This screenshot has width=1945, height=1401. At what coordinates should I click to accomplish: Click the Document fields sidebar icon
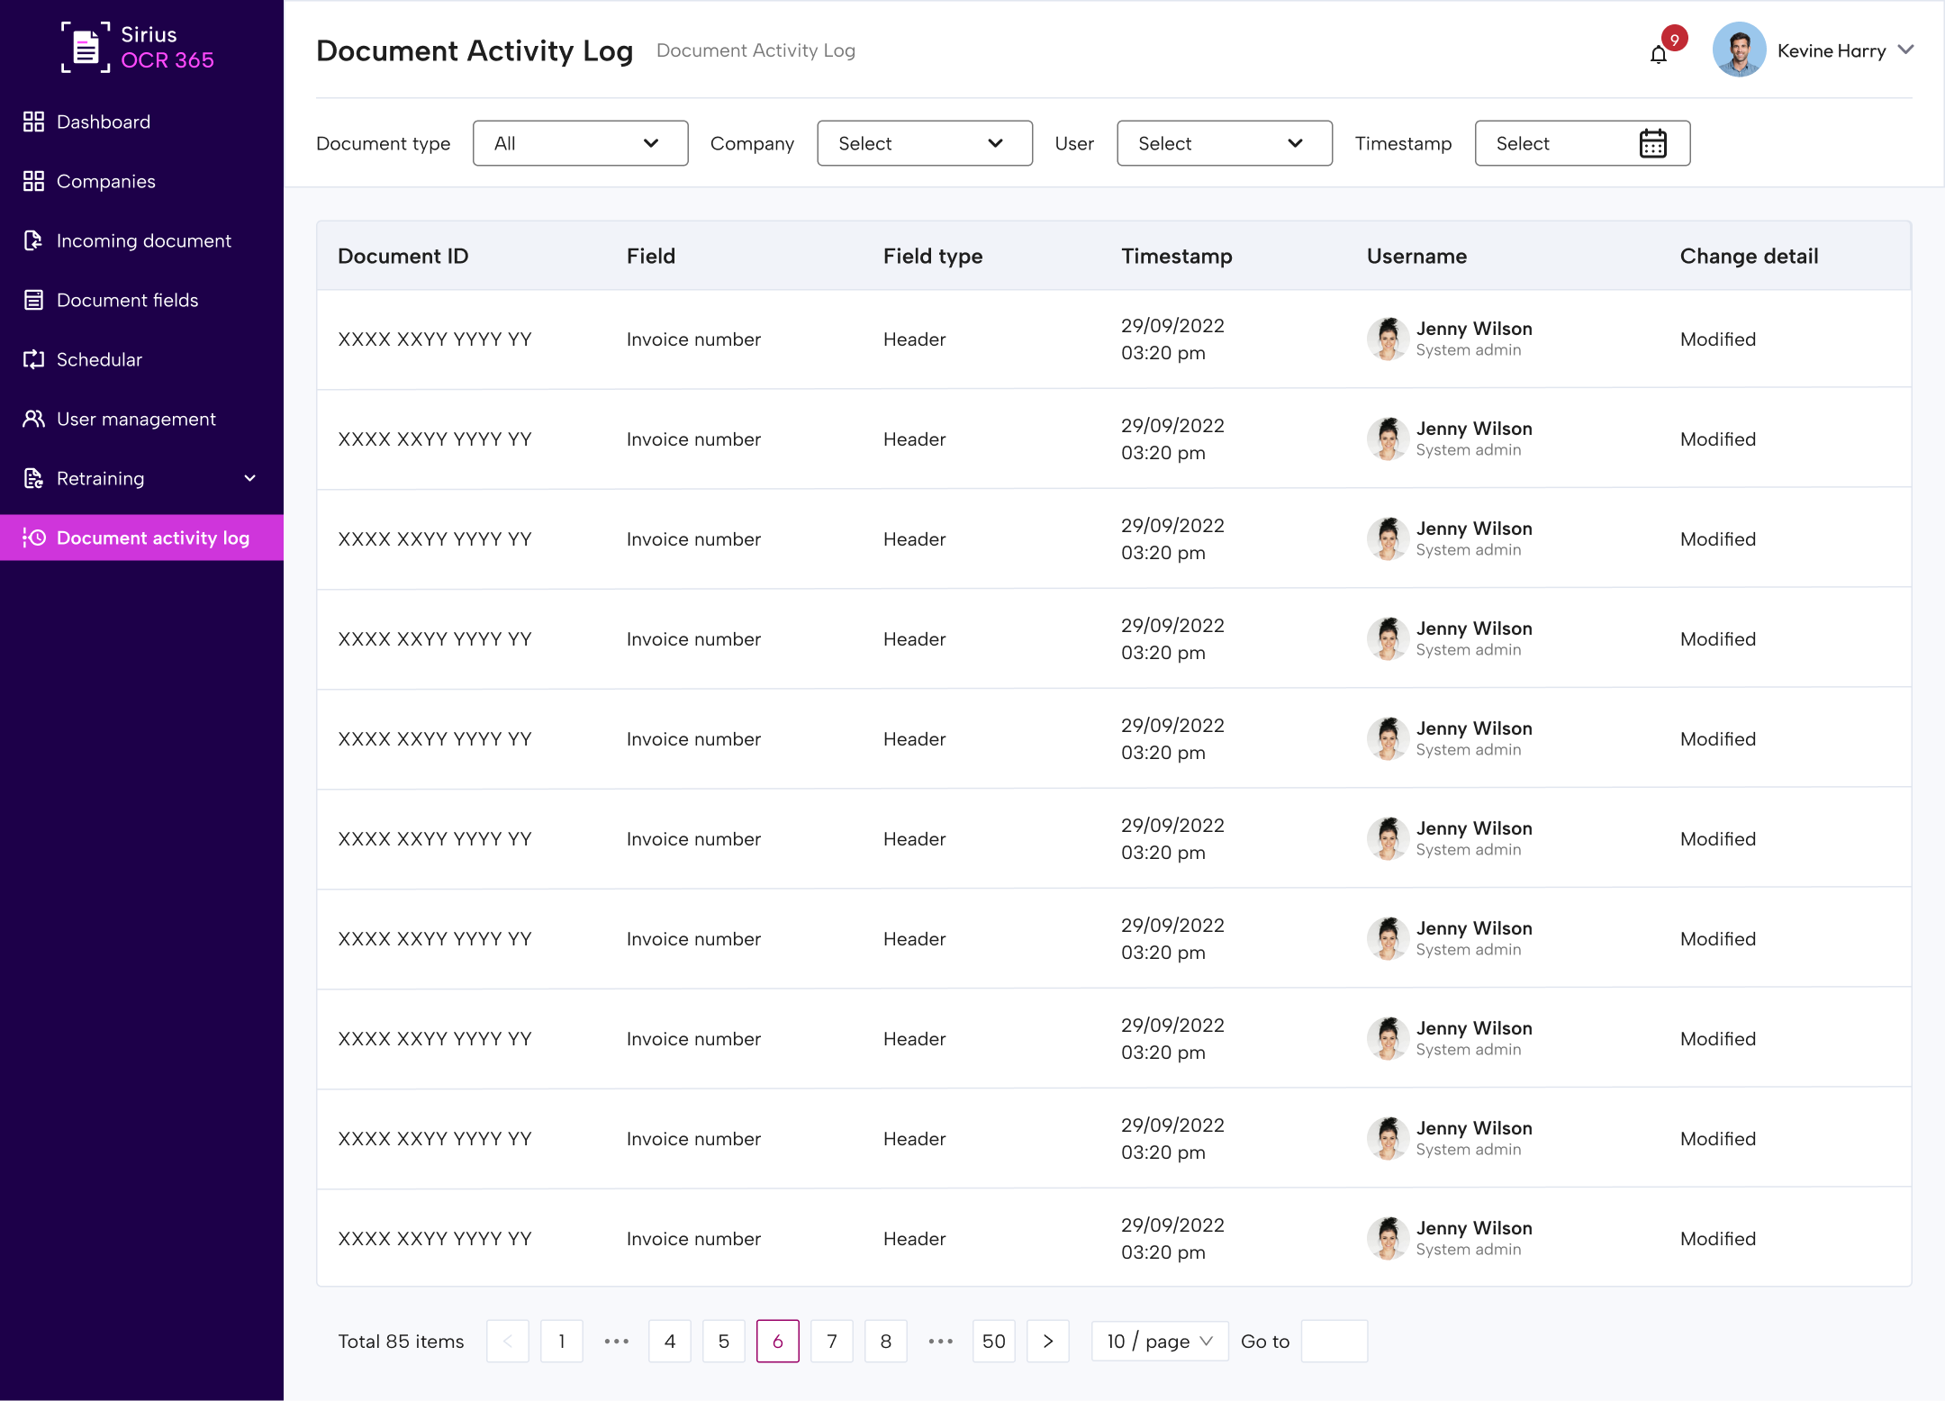tap(33, 300)
